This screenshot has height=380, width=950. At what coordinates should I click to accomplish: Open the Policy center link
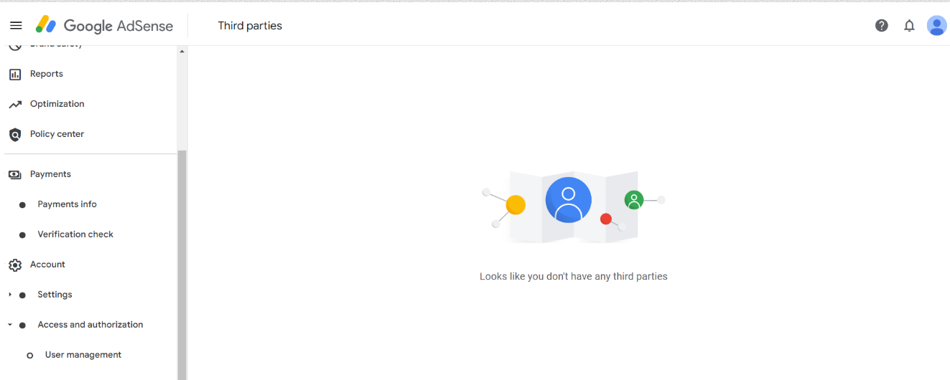pos(57,134)
